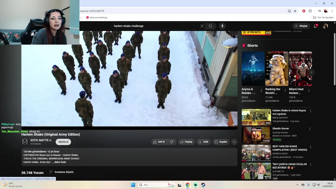Screen dimensions: 336x189
Task: Open Task View icon in taskbar
Action: point(180,185)
